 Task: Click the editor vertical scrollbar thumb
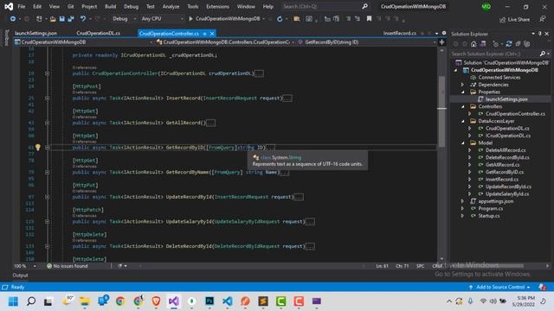pyautogui.click(x=441, y=111)
